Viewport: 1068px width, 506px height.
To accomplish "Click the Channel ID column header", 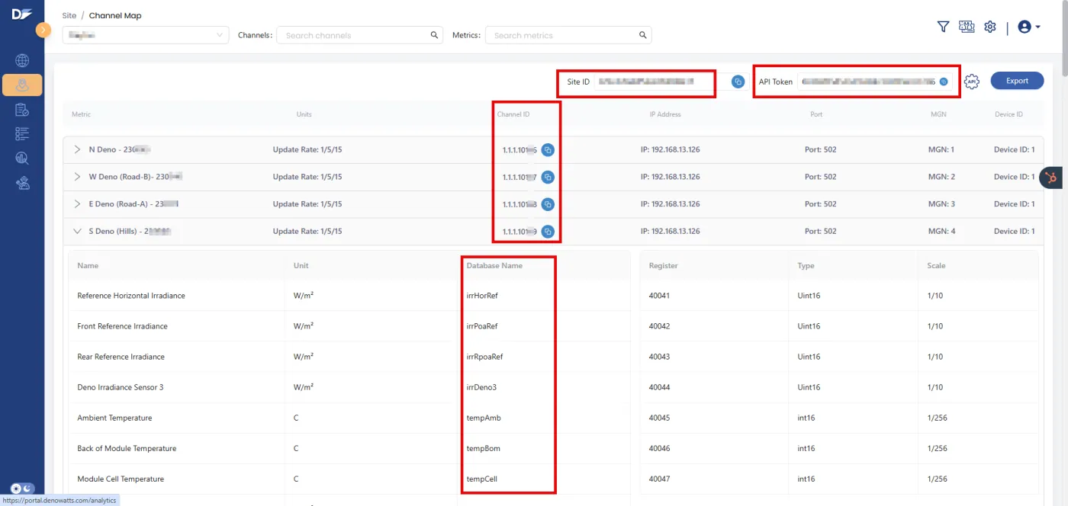I will (x=513, y=114).
